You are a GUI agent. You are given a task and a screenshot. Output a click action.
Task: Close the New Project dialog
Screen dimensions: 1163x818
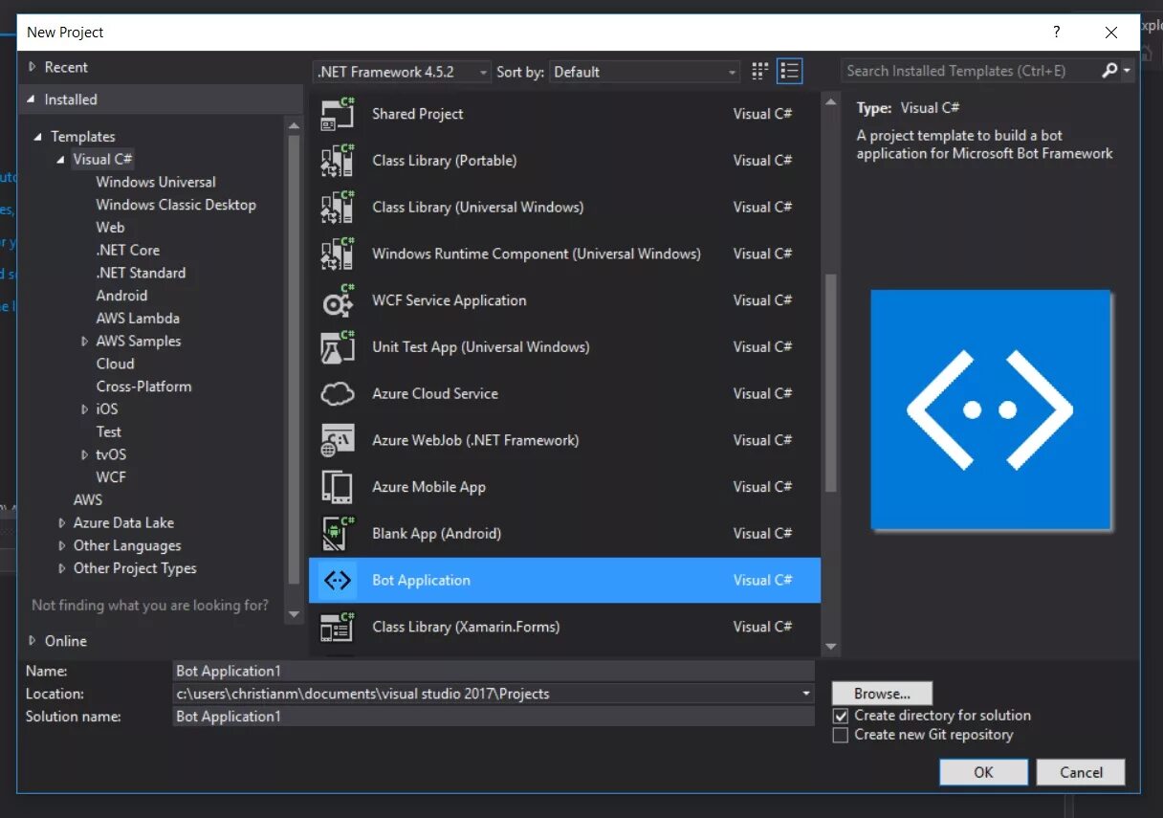(x=1110, y=32)
